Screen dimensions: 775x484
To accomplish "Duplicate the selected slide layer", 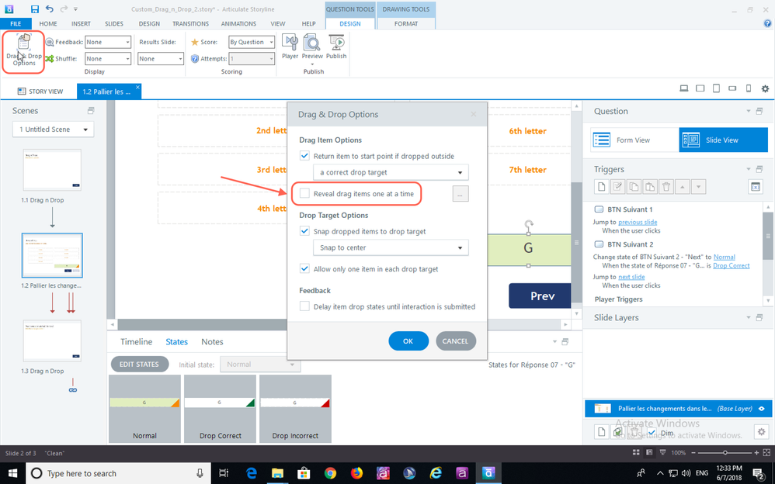I will point(617,432).
